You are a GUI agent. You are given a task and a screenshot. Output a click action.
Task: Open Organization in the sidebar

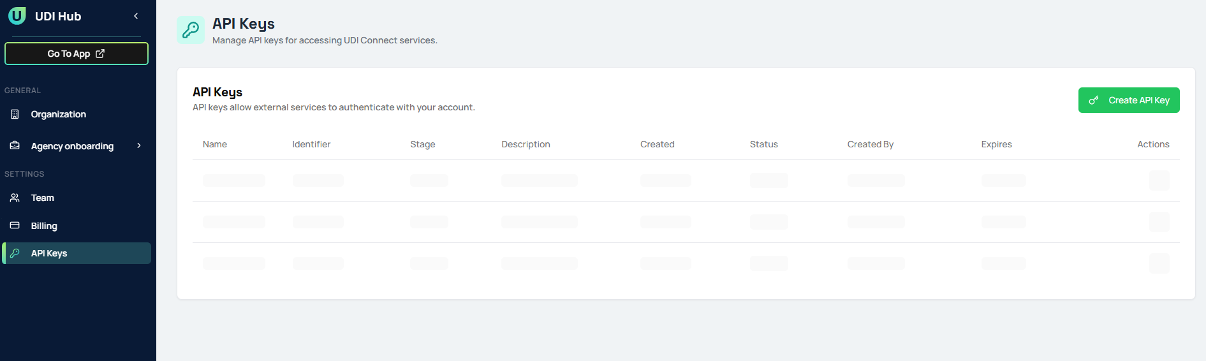pyautogui.click(x=77, y=114)
